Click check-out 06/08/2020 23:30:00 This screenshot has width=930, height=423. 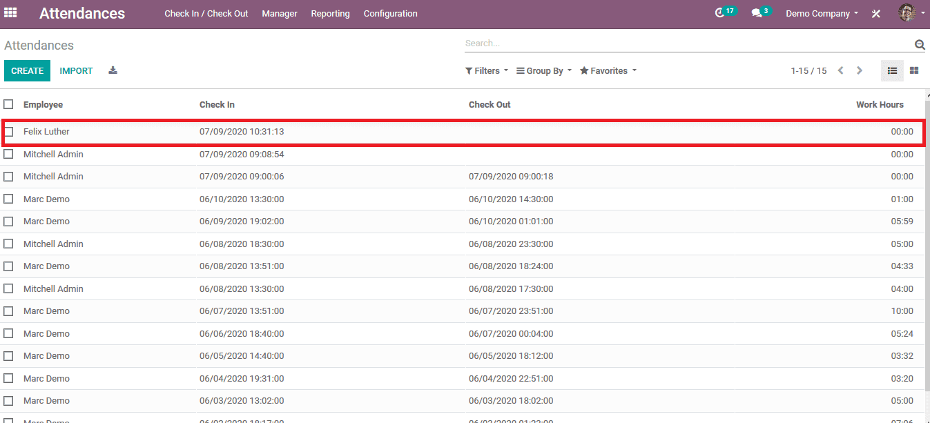click(511, 244)
